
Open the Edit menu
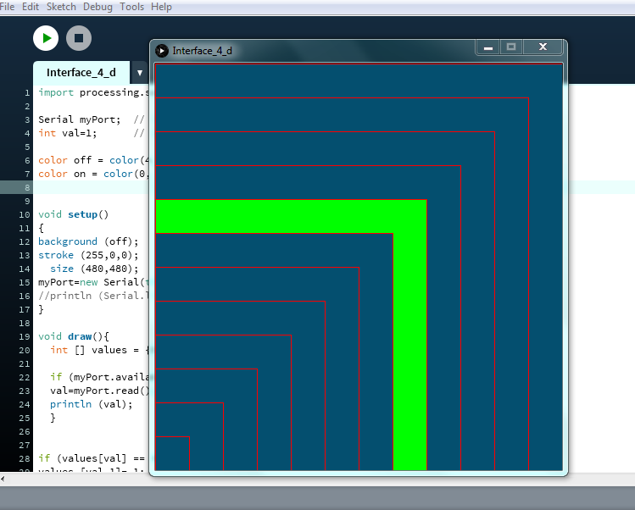click(31, 7)
